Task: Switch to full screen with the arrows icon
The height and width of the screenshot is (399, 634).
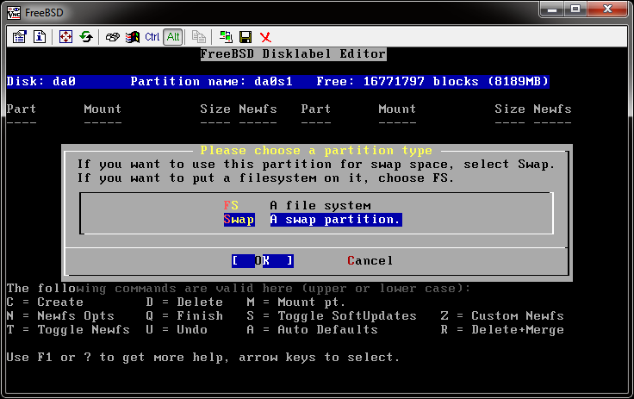Action: (65, 37)
